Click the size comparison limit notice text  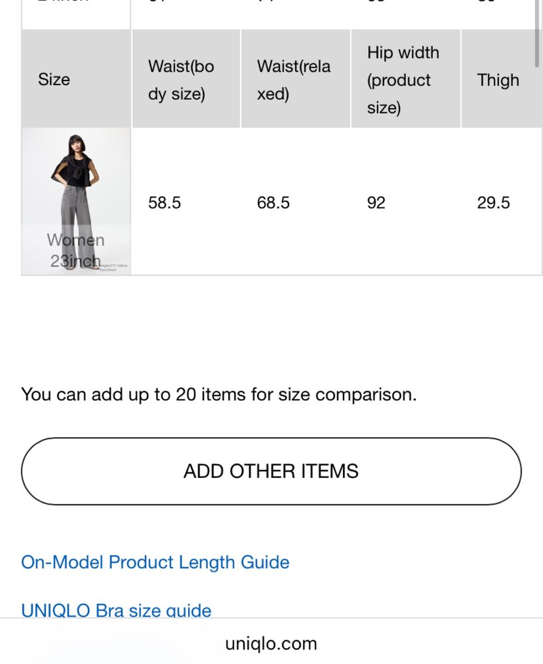219,394
